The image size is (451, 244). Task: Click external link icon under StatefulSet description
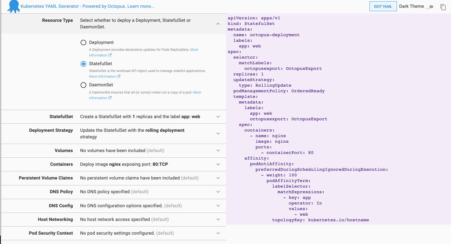(x=119, y=77)
